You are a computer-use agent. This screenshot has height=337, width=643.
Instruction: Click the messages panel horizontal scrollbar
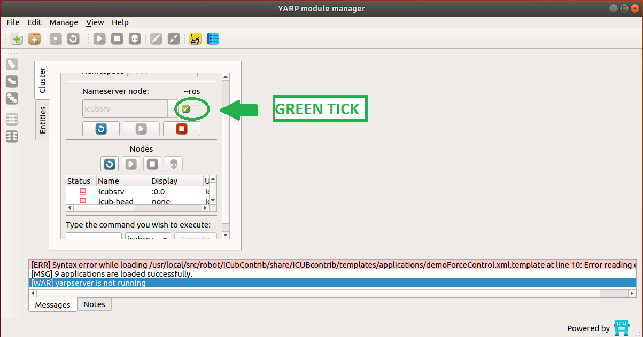coord(321,293)
